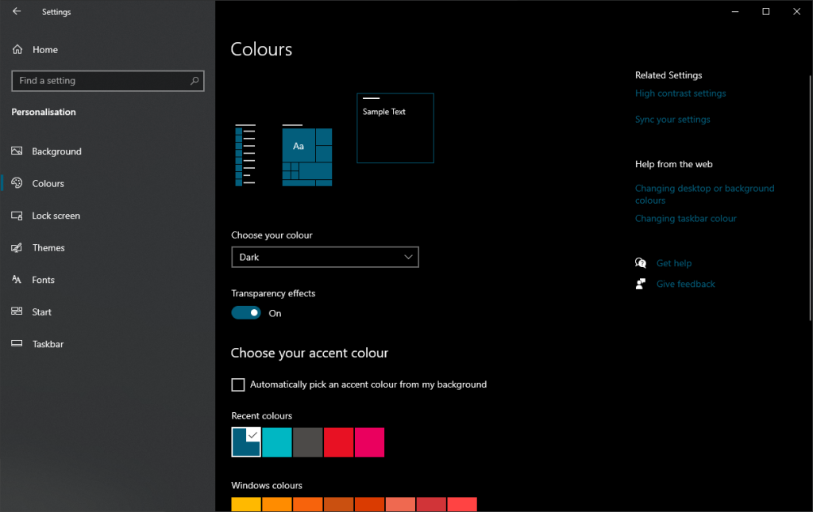Viewport: 813px width, 512px height.
Task: Click the search magnifier icon
Action: point(195,80)
